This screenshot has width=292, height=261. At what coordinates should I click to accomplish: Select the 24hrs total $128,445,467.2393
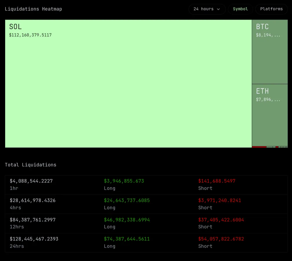pos(34,239)
